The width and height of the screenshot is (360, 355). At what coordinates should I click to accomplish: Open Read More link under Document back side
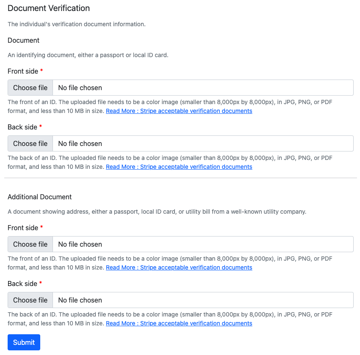[x=179, y=167]
